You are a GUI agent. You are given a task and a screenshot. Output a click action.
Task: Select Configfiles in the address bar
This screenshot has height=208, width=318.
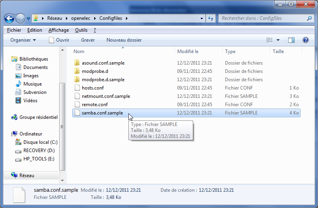pos(111,18)
